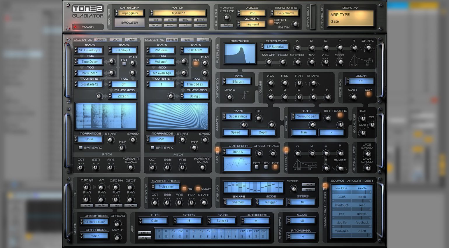
Task: Click the filter RESO knob
Action: point(283,62)
